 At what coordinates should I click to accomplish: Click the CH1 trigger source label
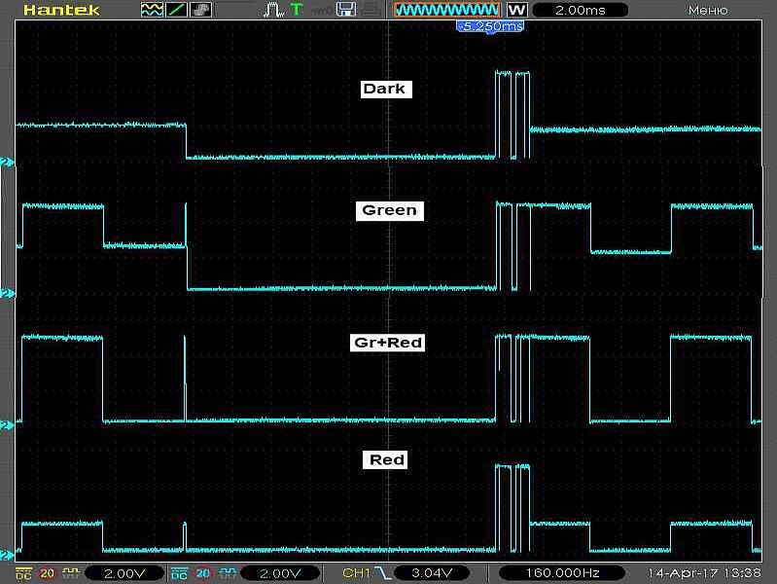(x=356, y=573)
